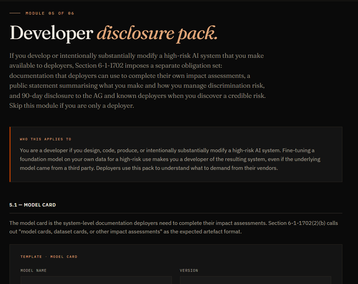Click the 'TEMPLATE · MODEL CARD' label
Viewport: 358px width, 284px height.
coord(49,256)
